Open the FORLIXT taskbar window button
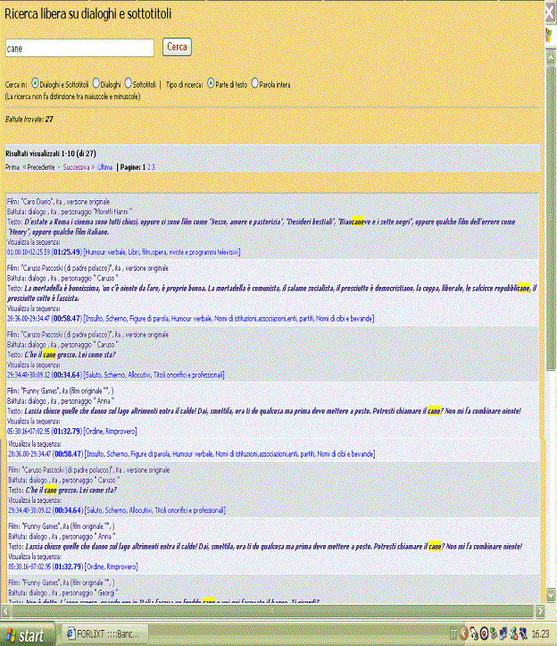 (x=108, y=635)
